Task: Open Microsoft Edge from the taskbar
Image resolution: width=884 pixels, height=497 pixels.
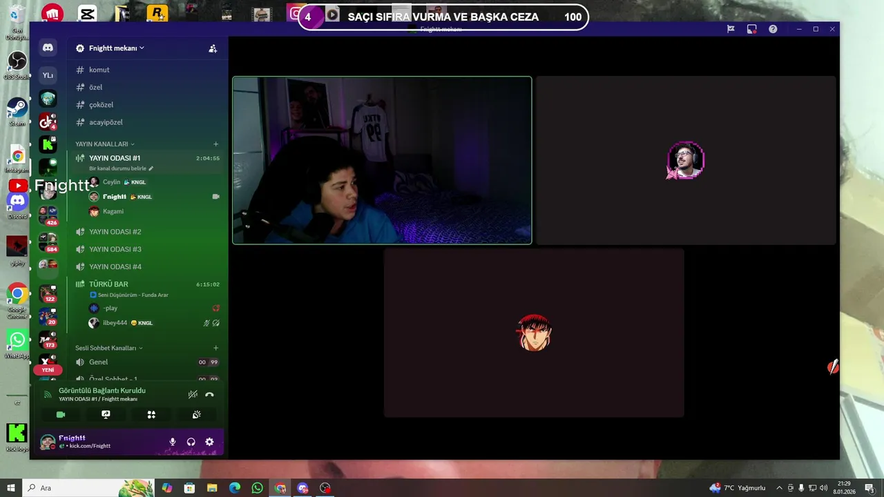Action: 235,488
